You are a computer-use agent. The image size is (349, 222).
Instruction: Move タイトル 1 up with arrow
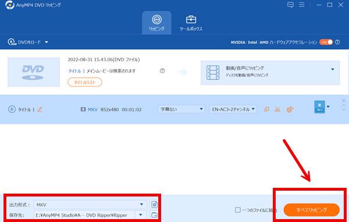tap(343, 105)
